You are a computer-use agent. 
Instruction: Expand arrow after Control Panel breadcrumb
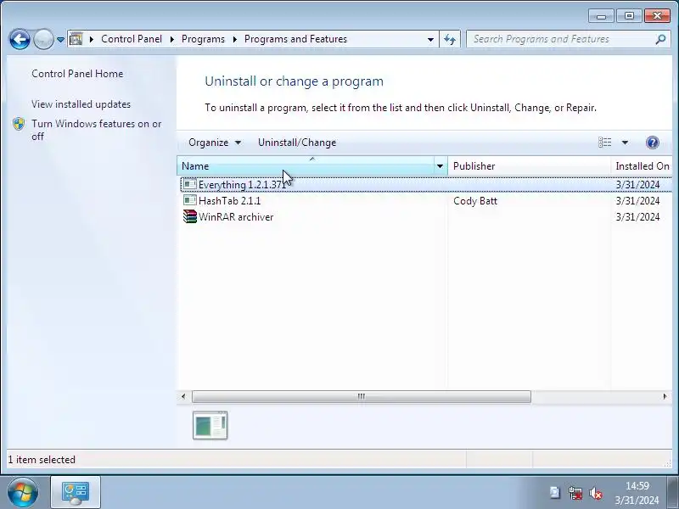click(172, 39)
